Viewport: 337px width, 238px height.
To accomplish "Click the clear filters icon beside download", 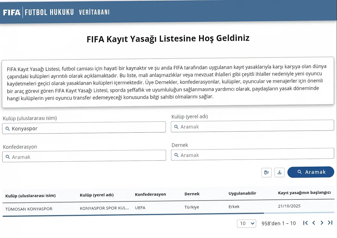I will 266,173.
